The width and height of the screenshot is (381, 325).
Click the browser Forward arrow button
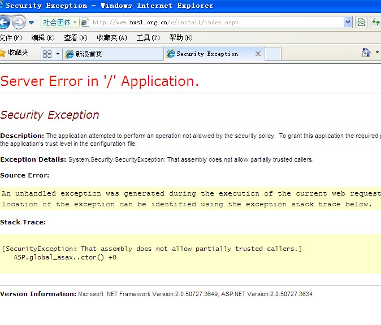[19, 23]
